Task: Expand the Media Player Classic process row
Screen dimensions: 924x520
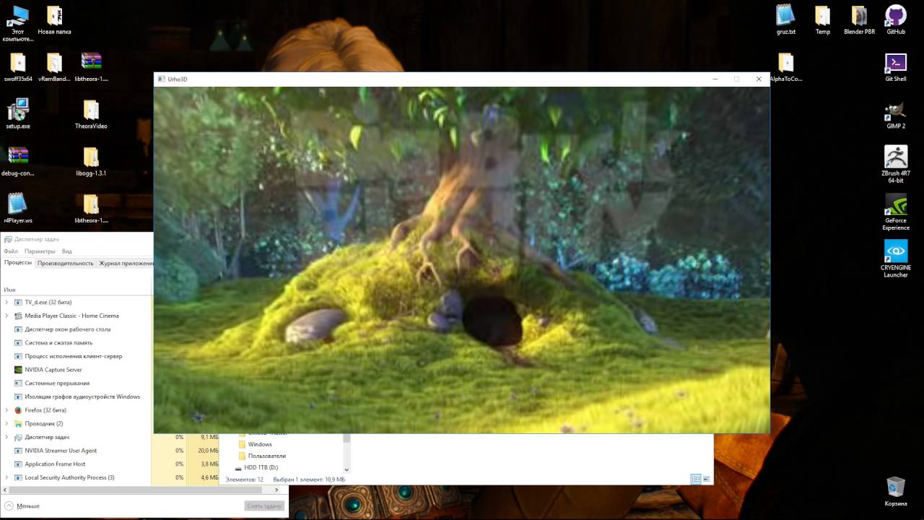Action: 6,316
